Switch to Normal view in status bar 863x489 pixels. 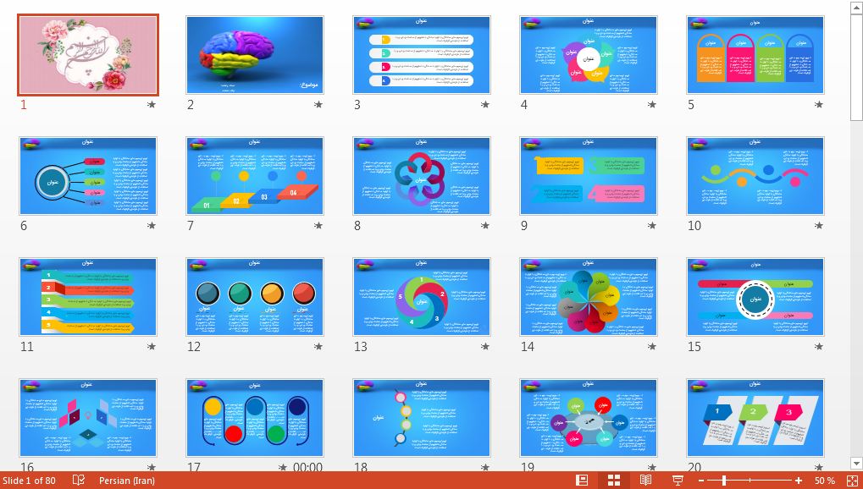coord(582,481)
